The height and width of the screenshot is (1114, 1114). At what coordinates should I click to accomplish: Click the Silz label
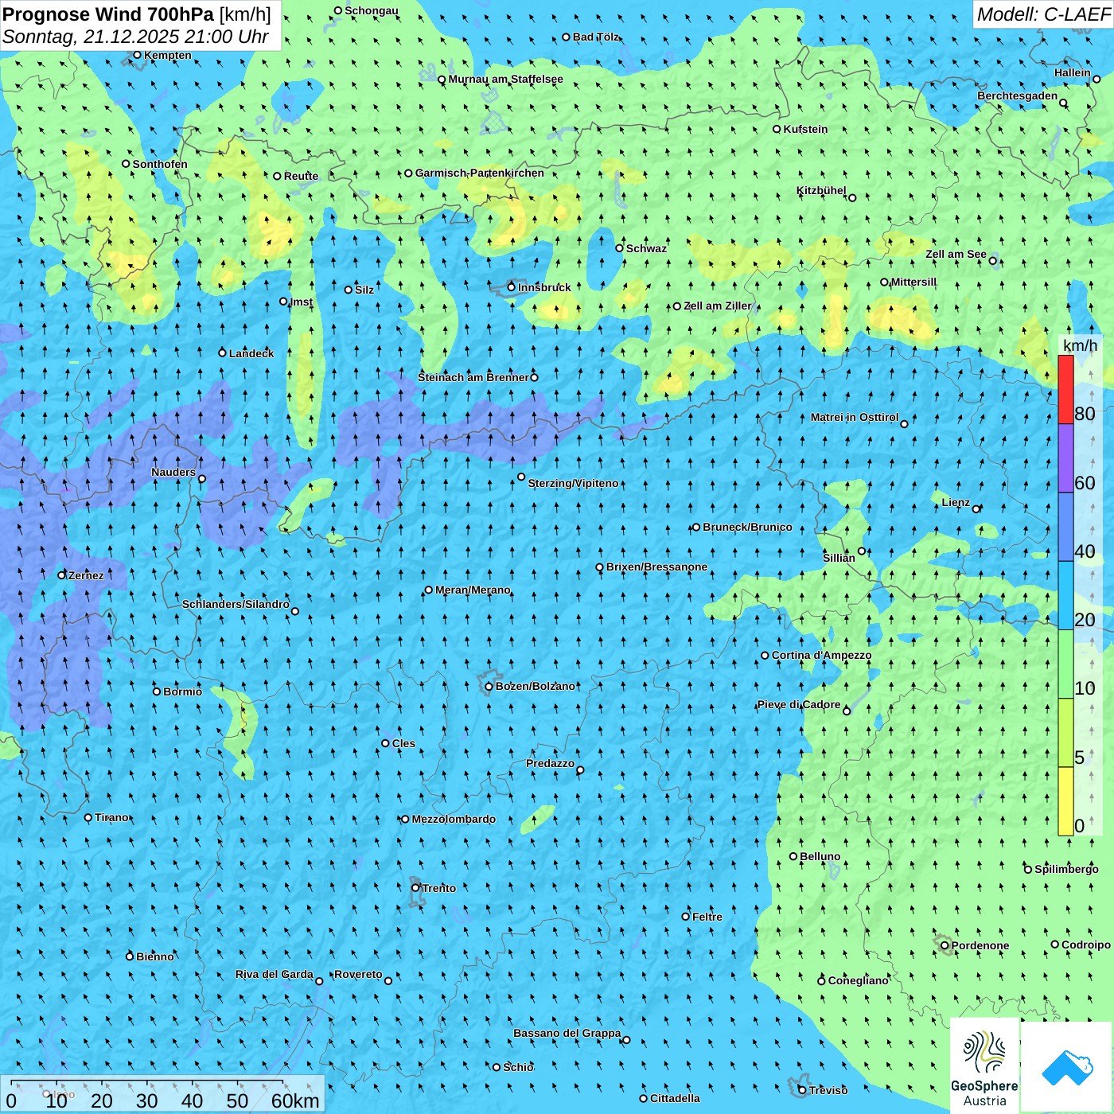click(364, 290)
